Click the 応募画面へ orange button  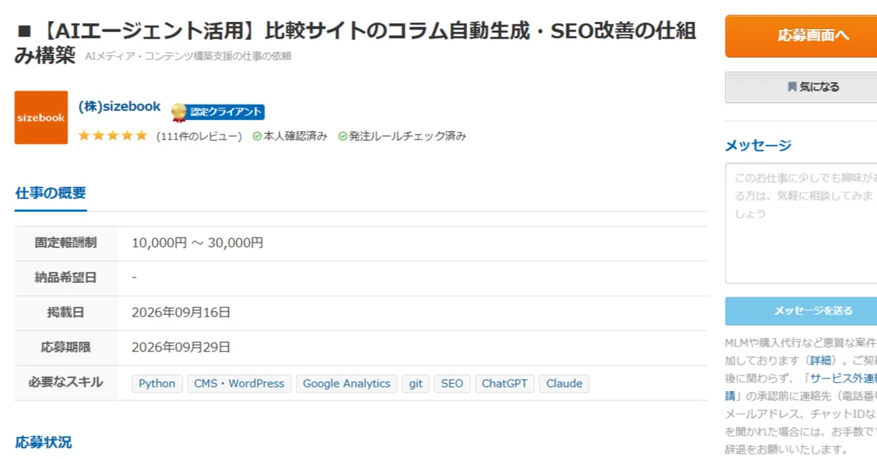click(x=801, y=36)
